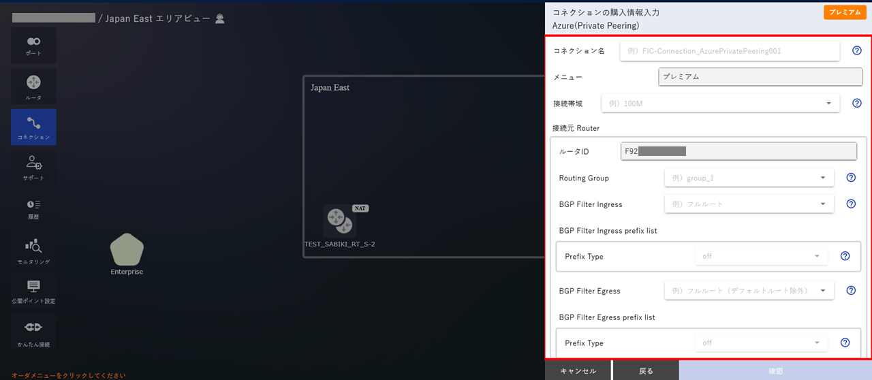Show help for Egress Prefix Type
Image resolution: width=872 pixels, height=380 pixels.
pos(845,343)
